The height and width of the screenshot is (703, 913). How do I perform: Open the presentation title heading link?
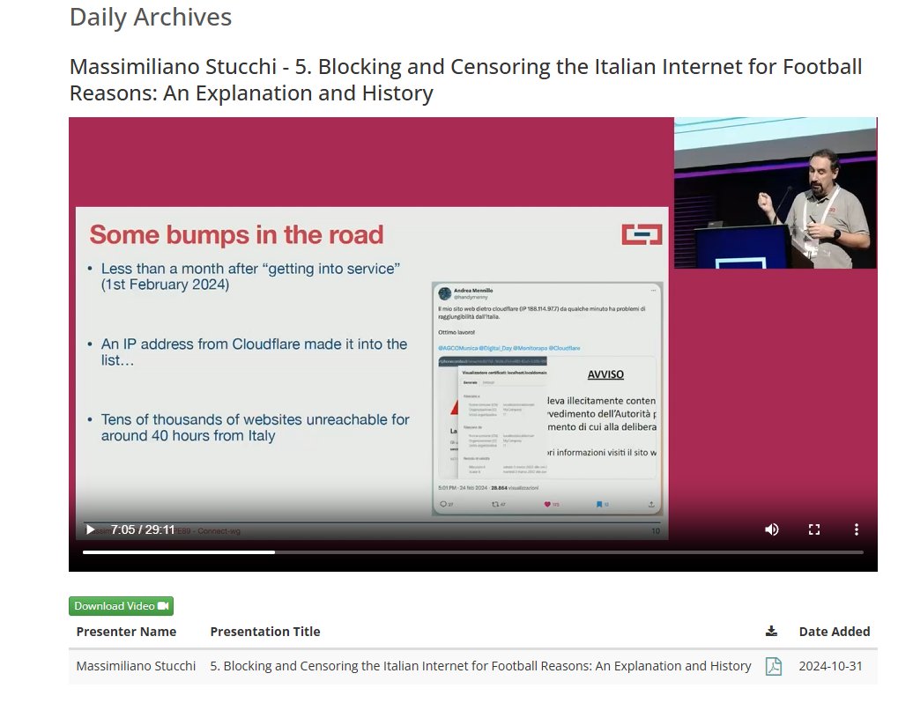point(466,80)
